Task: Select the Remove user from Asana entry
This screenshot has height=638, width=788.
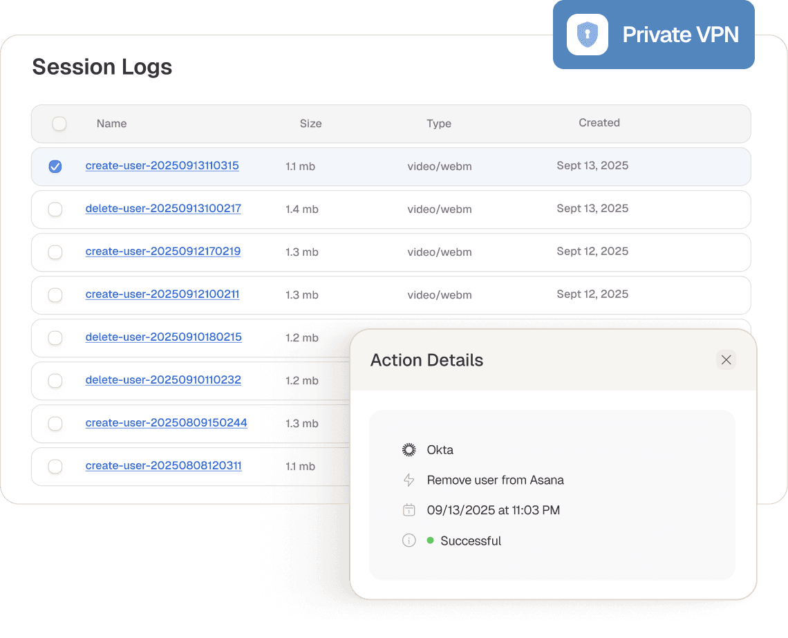Action: 495,480
